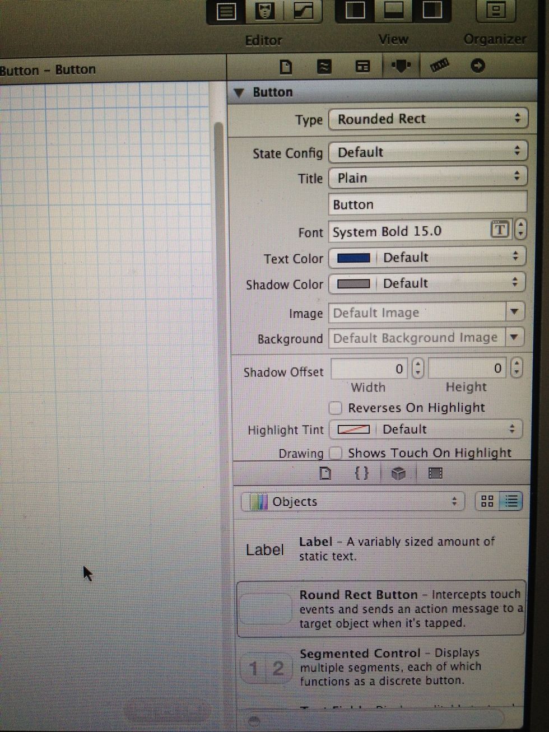Open the font picker with the T button
This screenshot has height=732, width=549.
click(x=499, y=230)
